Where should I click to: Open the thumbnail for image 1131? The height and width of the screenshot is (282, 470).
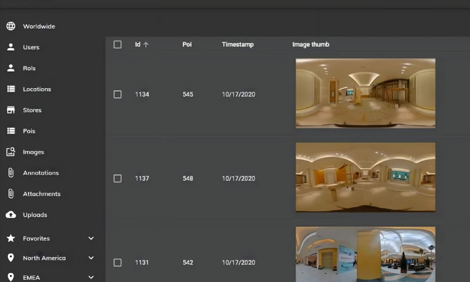(x=365, y=254)
